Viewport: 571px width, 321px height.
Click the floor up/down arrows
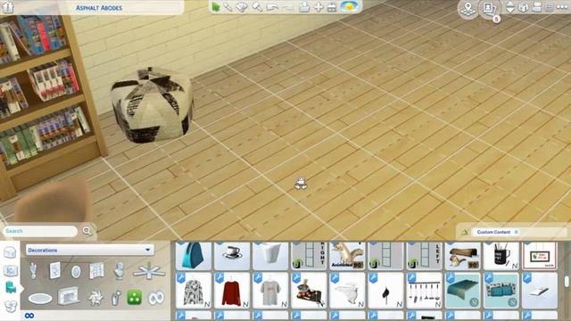510,7
